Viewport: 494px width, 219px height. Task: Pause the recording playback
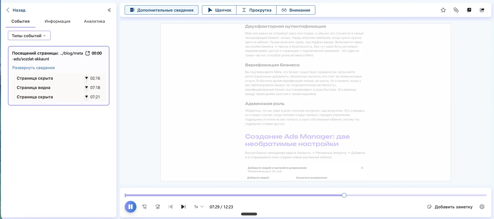coord(131,207)
